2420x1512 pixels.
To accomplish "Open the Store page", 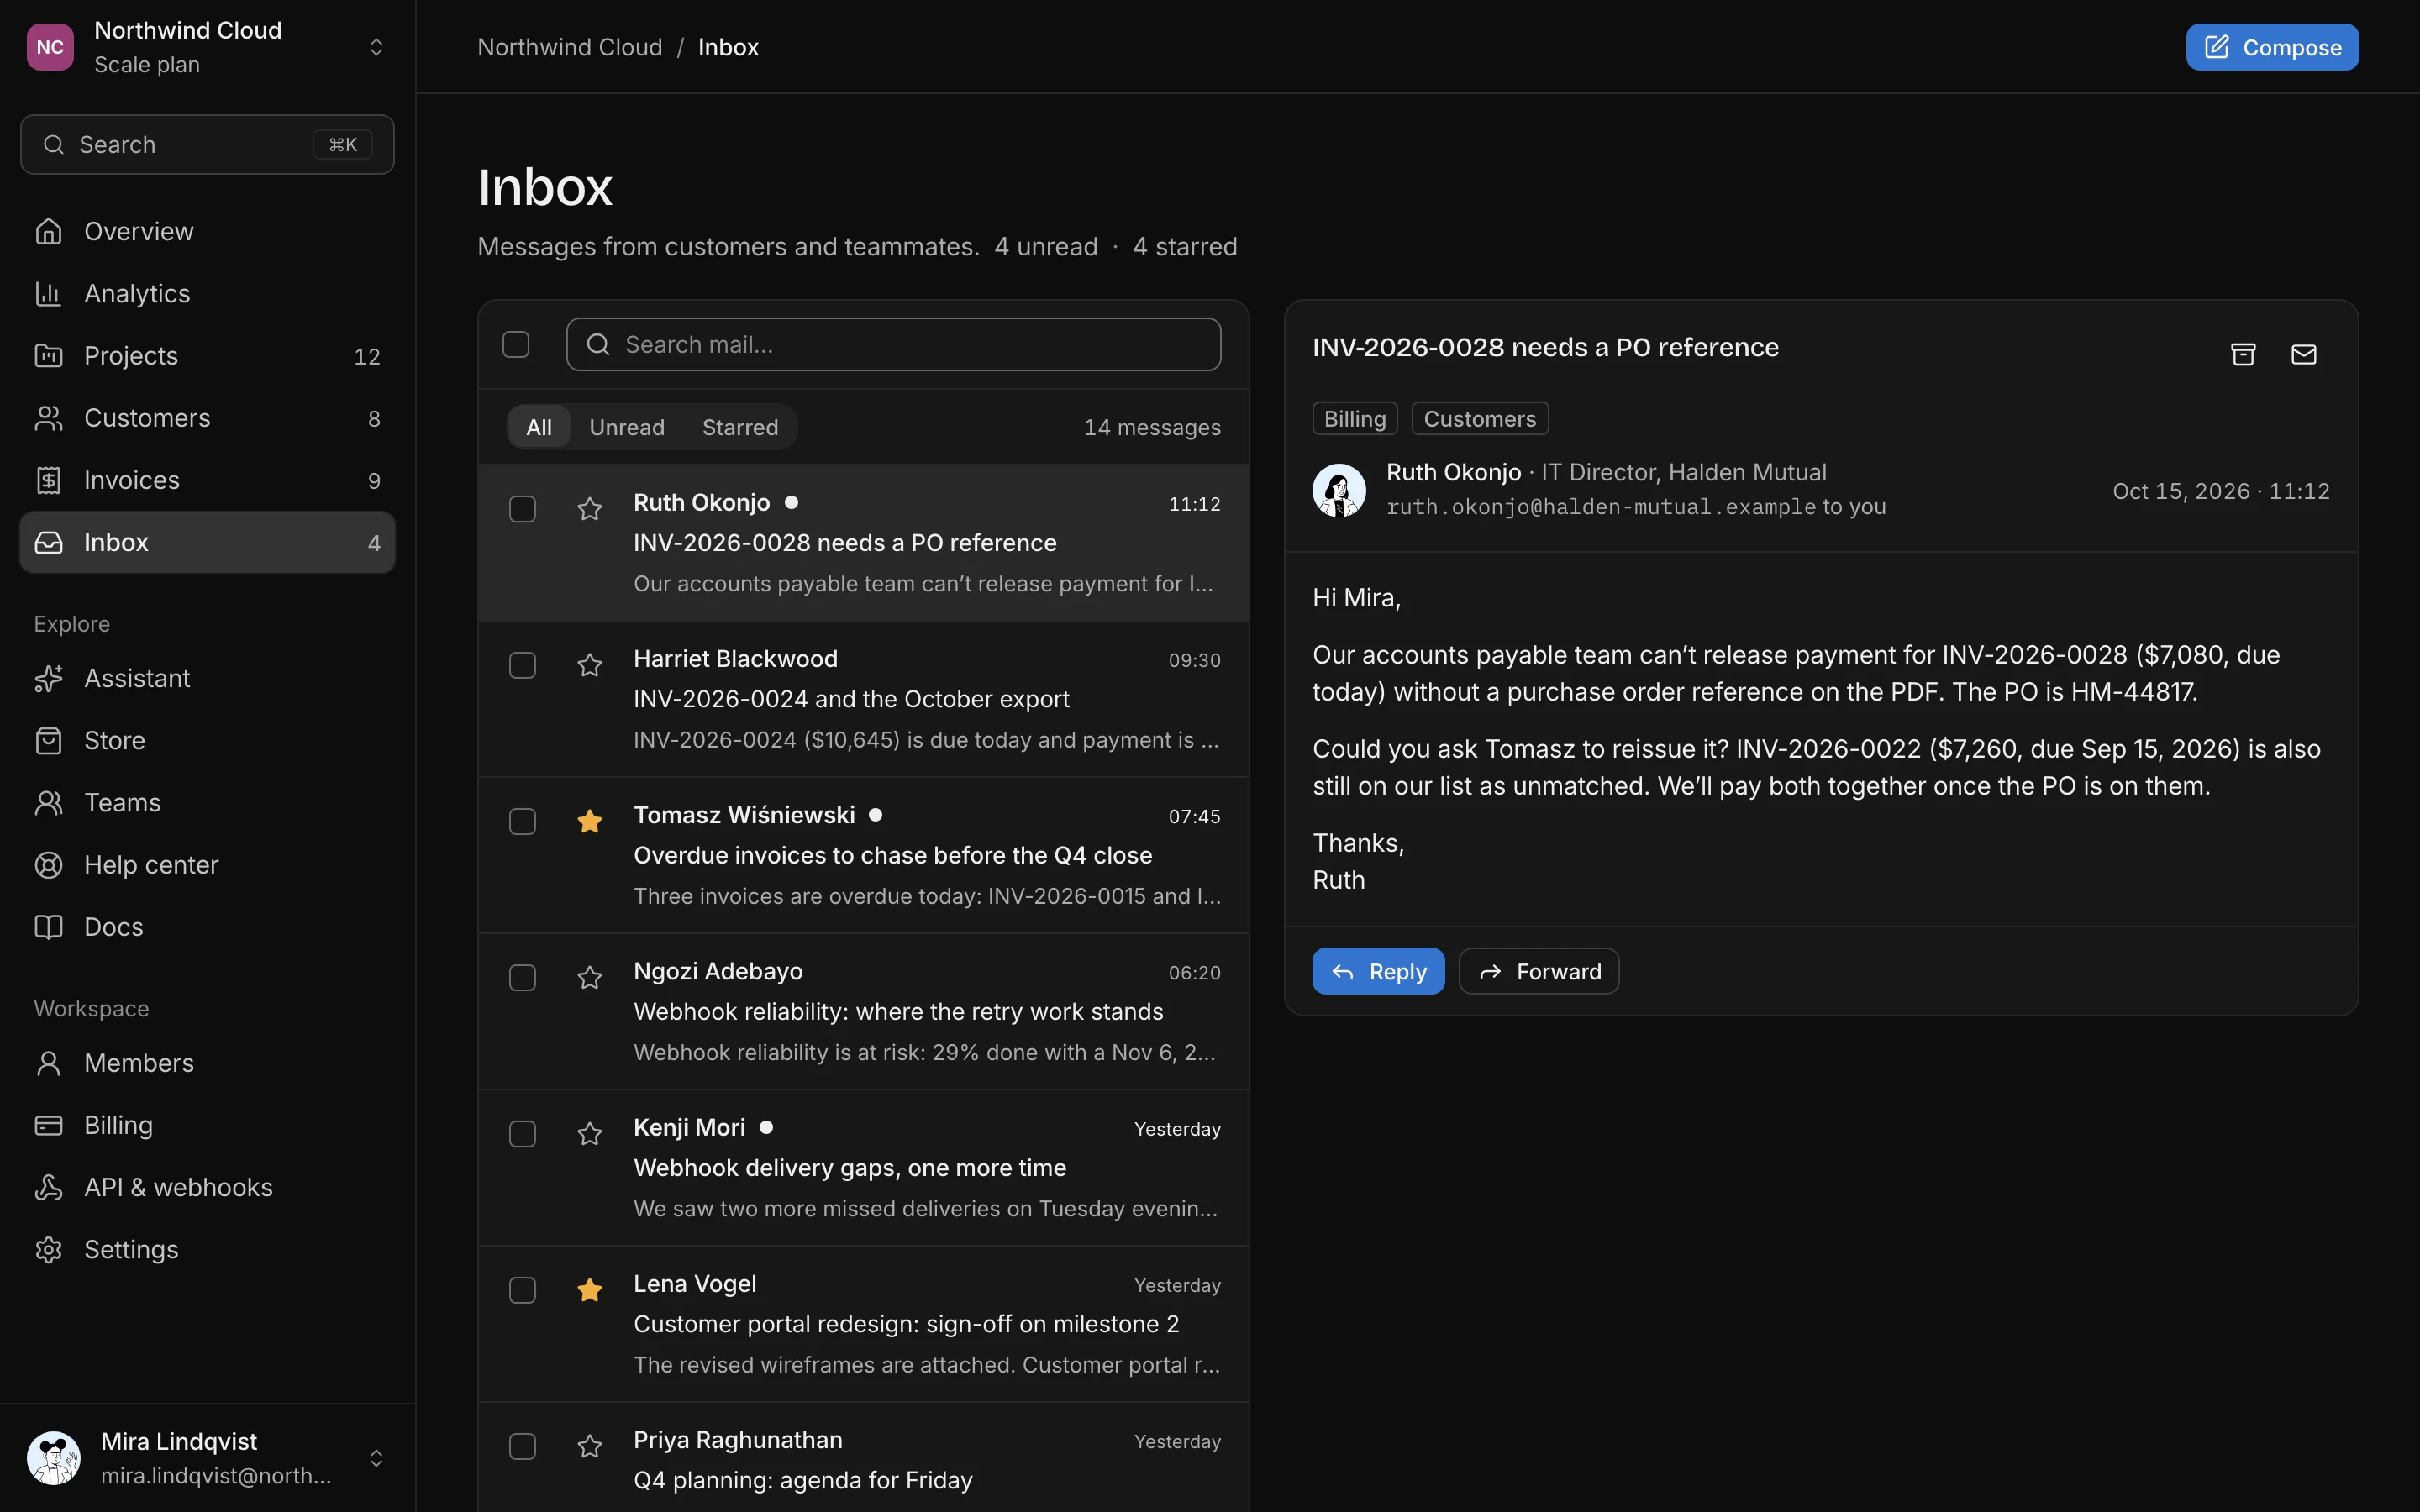I will 208,740.
